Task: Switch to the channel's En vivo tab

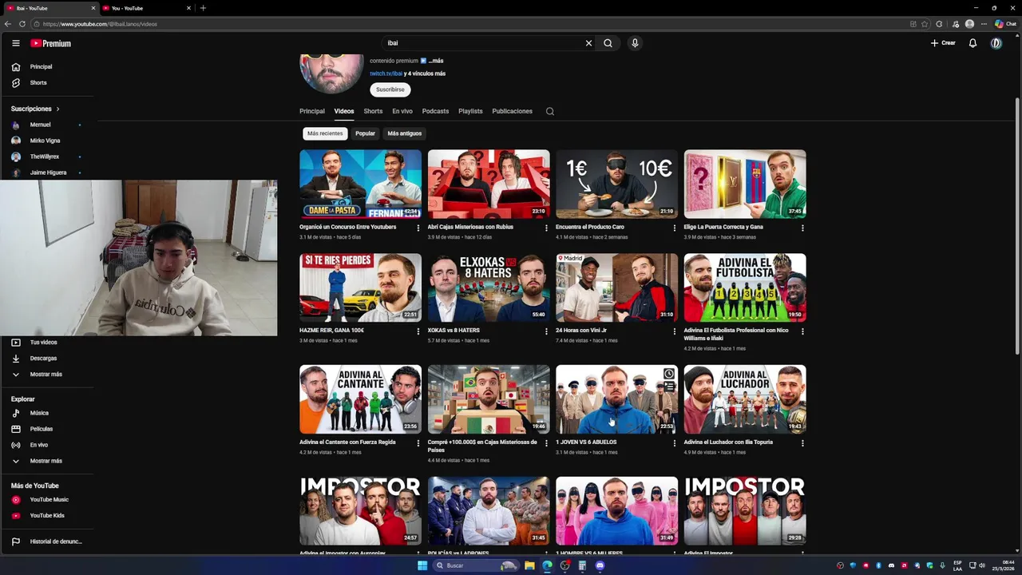Action: click(x=402, y=111)
